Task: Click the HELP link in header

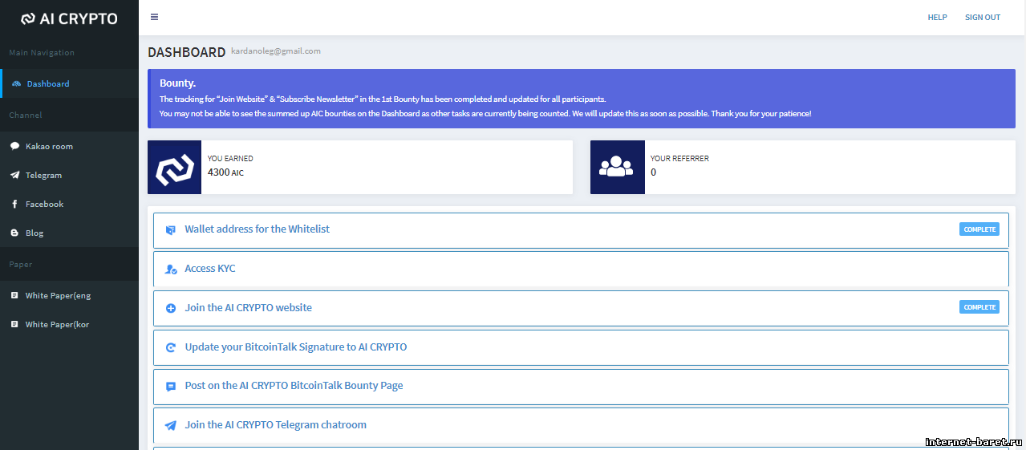Action: coord(937,18)
